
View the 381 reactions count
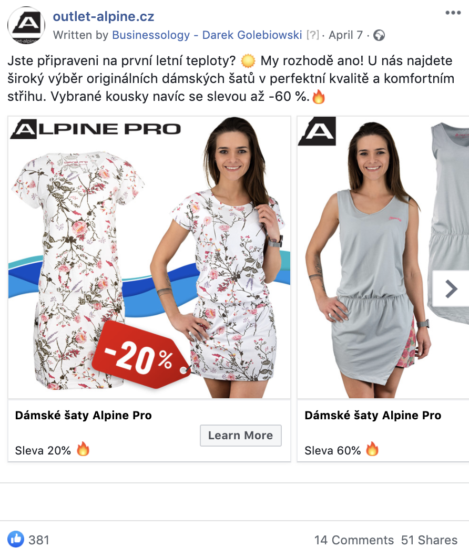click(39, 540)
